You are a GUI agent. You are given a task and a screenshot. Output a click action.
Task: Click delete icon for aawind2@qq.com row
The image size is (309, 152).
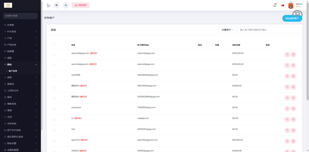pos(293,55)
